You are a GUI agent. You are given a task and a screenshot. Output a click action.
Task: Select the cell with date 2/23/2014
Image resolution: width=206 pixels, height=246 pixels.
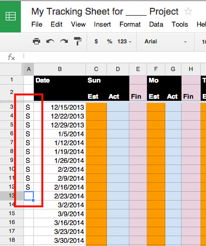(x=60, y=196)
